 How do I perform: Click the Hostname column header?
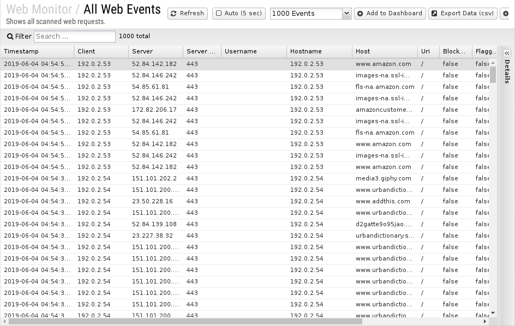tap(319, 51)
